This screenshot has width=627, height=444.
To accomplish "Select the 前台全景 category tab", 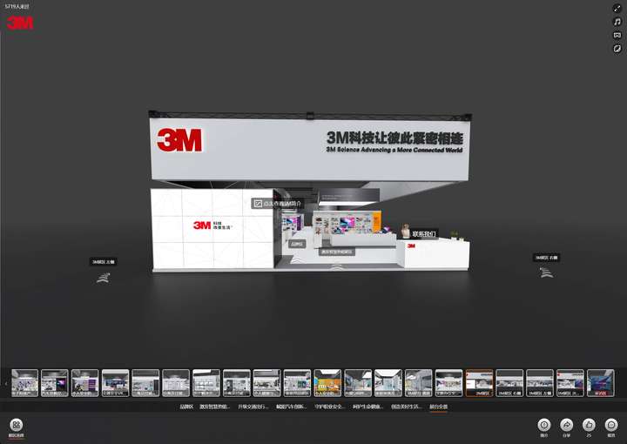I will [439, 407].
